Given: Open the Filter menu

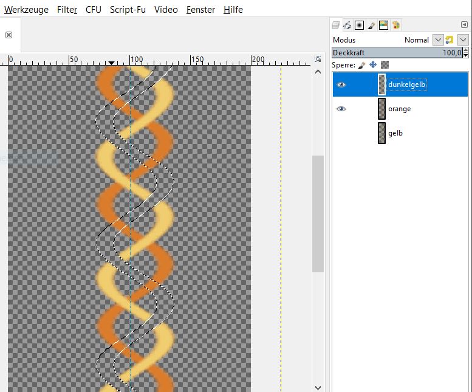Looking at the screenshot, I should (x=67, y=10).
